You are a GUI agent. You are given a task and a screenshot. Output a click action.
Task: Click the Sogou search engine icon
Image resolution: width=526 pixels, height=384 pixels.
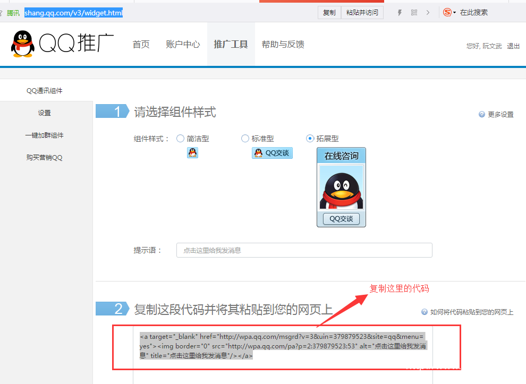tap(447, 12)
